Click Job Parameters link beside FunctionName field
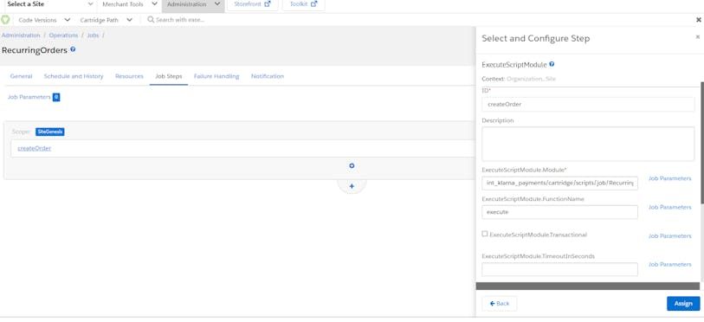Viewport: 704px width, 322px height. click(x=670, y=207)
